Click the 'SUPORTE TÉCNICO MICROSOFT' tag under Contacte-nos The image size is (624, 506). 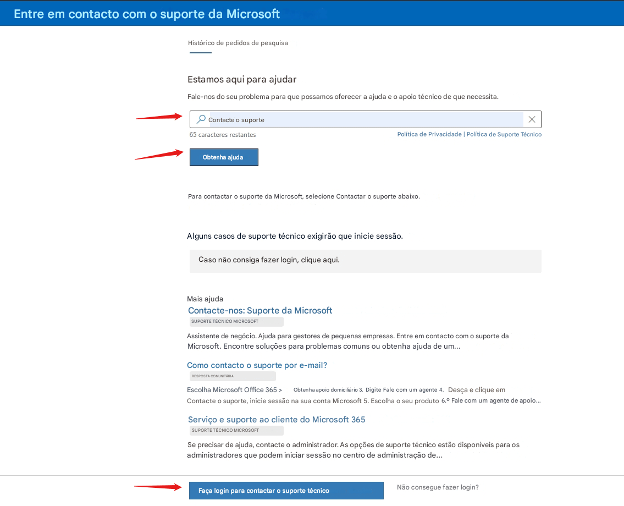coord(236,321)
